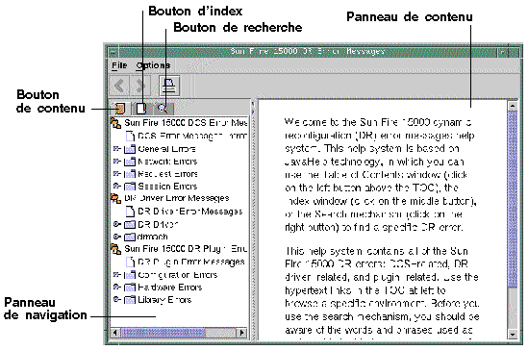Click the Library Errors folder icon

click(130, 300)
